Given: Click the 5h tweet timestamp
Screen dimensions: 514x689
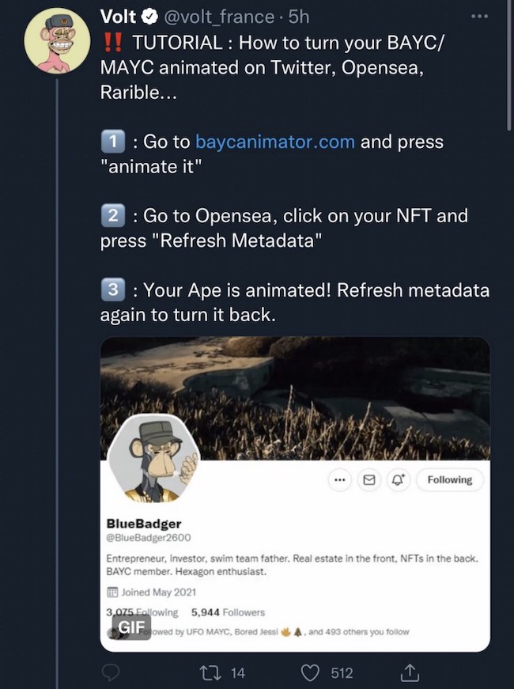Looking at the screenshot, I should click(299, 17).
